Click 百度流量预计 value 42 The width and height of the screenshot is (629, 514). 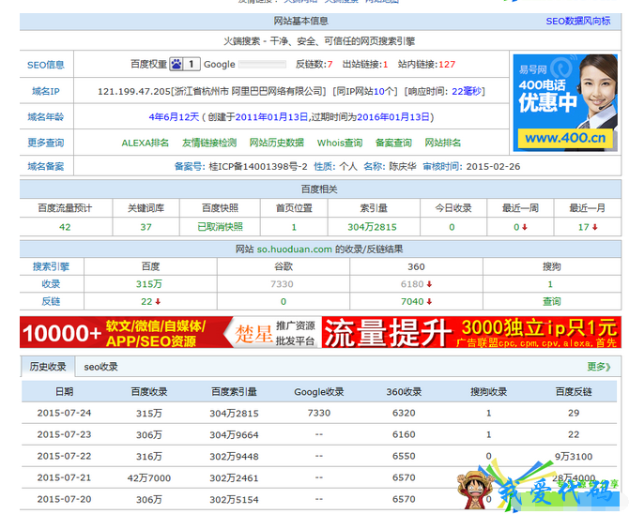click(x=65, y=227)
